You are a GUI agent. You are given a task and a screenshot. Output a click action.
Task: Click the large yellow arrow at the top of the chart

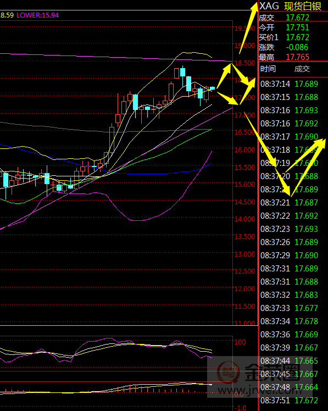[x=249, y=27]
